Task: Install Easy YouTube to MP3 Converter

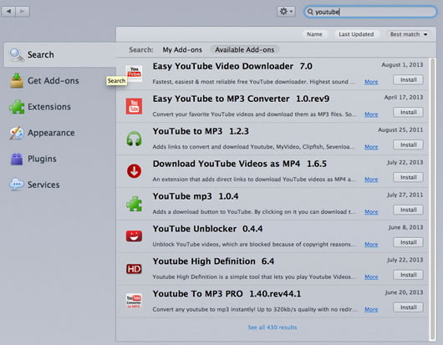Action: (x=408, y=113)
